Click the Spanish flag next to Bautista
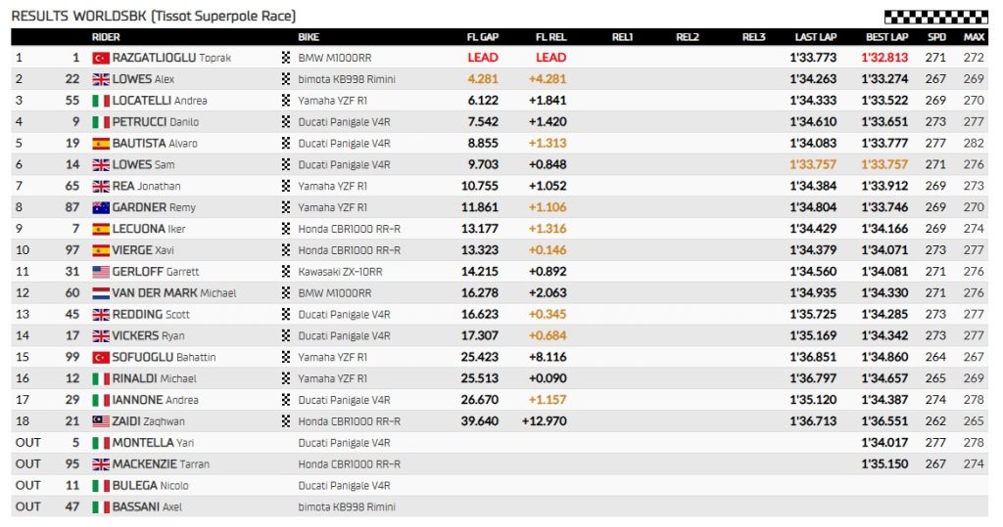This screenshot has height=527, width=1003. coord(99,144)
